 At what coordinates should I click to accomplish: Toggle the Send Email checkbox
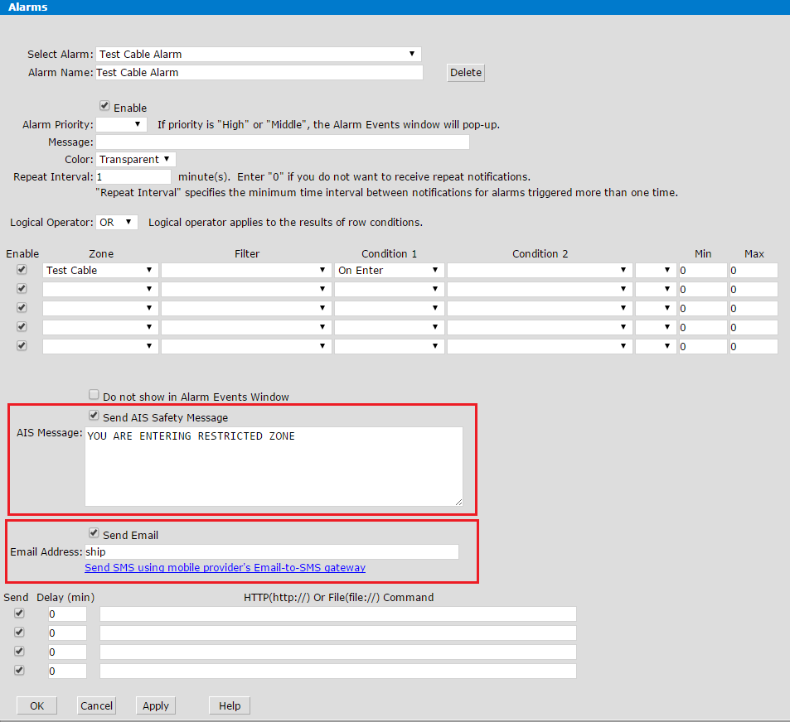[94, 534]
